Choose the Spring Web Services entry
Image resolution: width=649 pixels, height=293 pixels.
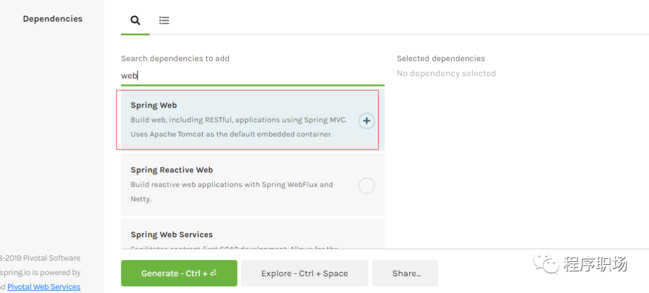(x=172, y=235)
